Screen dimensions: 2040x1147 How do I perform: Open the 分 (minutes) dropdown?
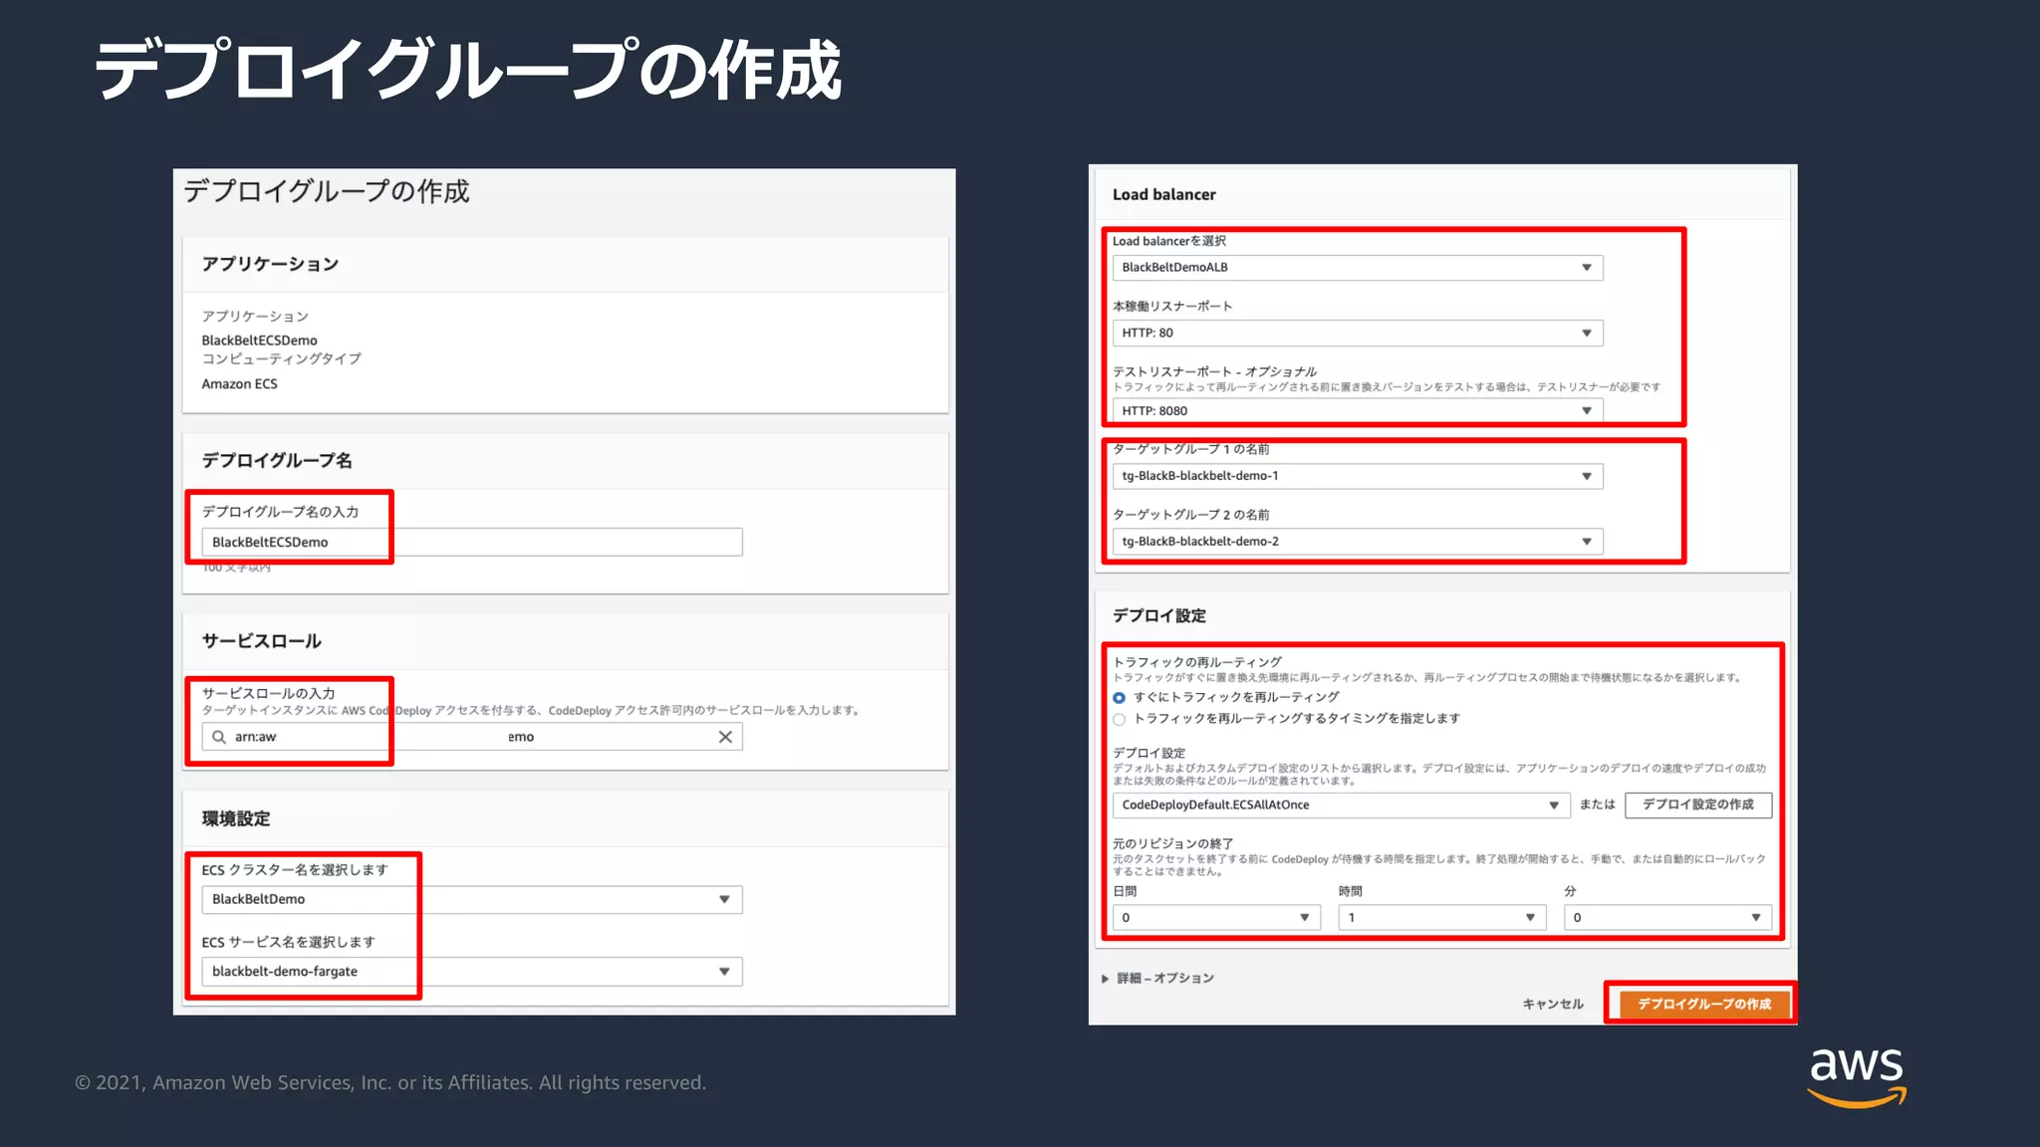(x=1668, y=917)
